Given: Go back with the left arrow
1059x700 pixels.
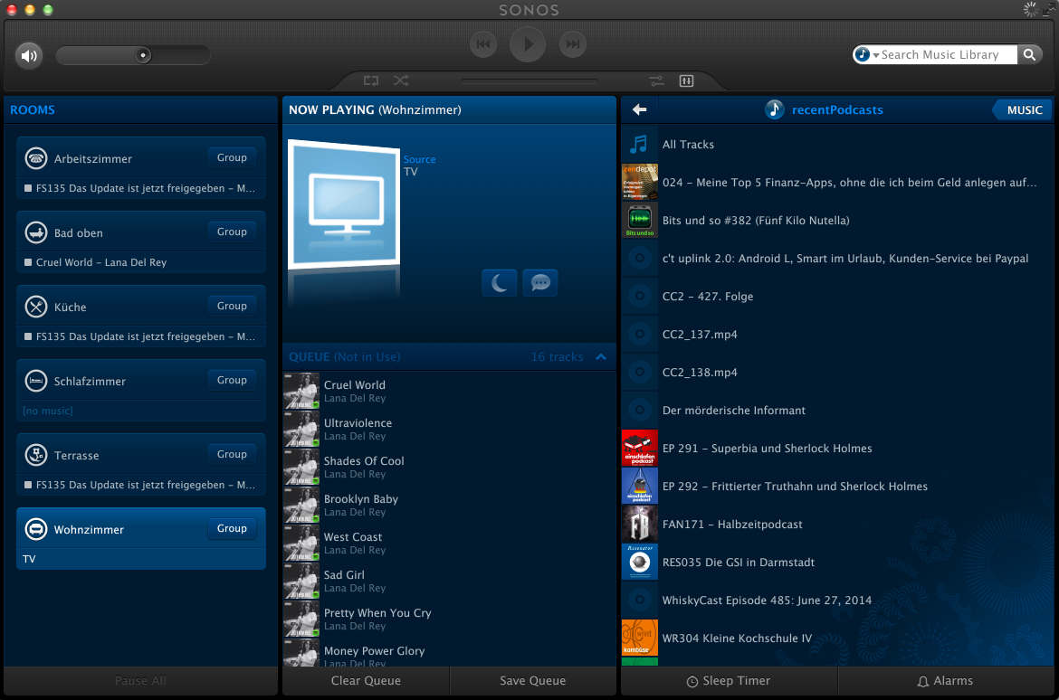Looking at the screenshot, I should (640, 109).
